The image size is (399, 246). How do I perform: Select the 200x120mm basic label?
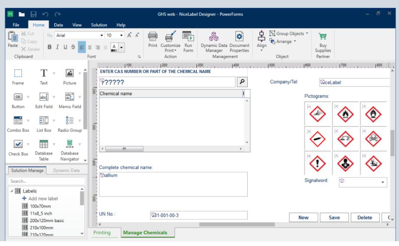coord(43,220)
